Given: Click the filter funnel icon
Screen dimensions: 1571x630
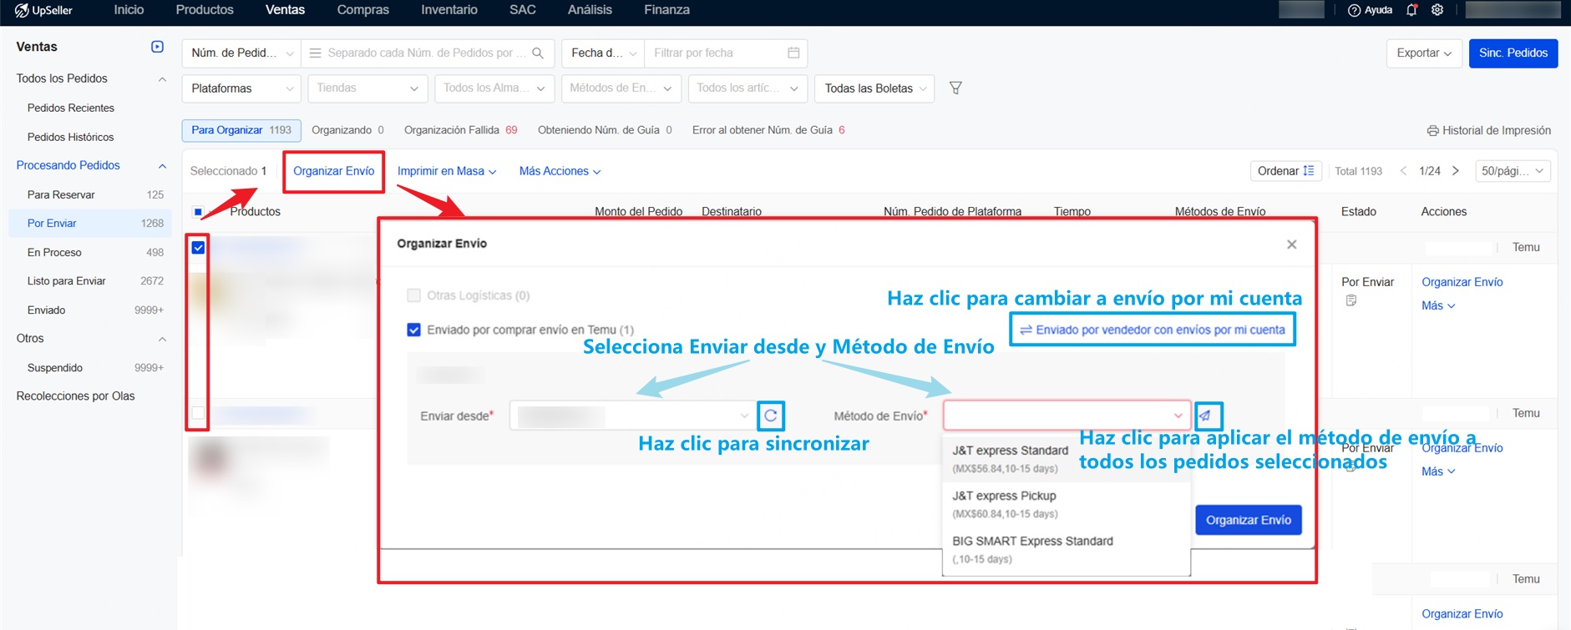Looking at the screenshot, I should click(955, 88).
